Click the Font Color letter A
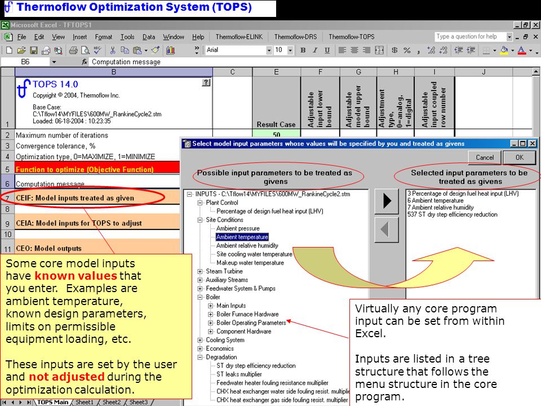Viewport: 541px width, 406px height. coord(522,50)
